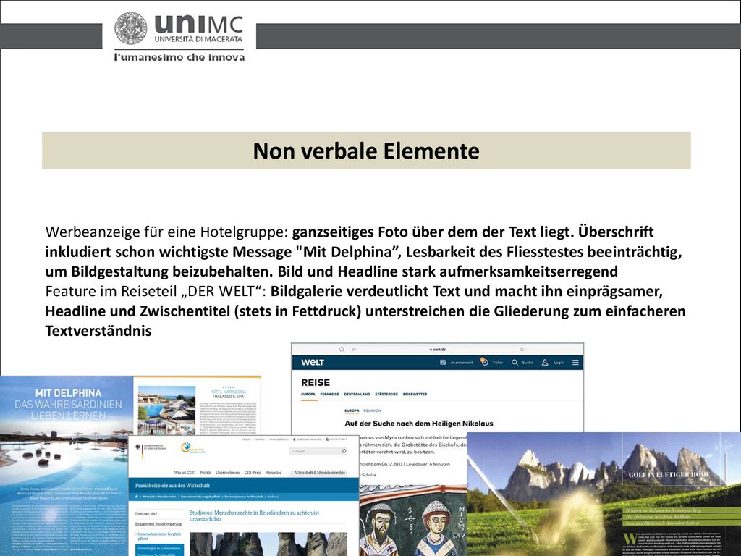Screen dimensions: 741x556
Task: Open the Studiosus Menschenrechte article title link
Action: coord(254,515)
